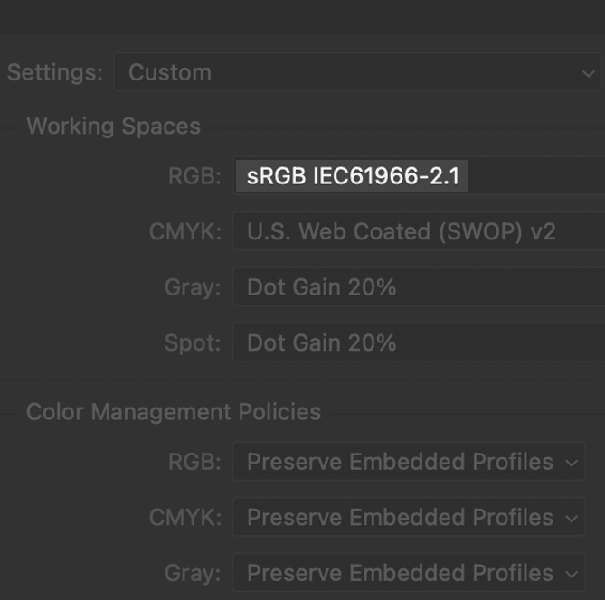The width and height of the screenshot is (605, 600).
Task: Click the chevron on the RGB policy dropdown
Action: point(572,463)
